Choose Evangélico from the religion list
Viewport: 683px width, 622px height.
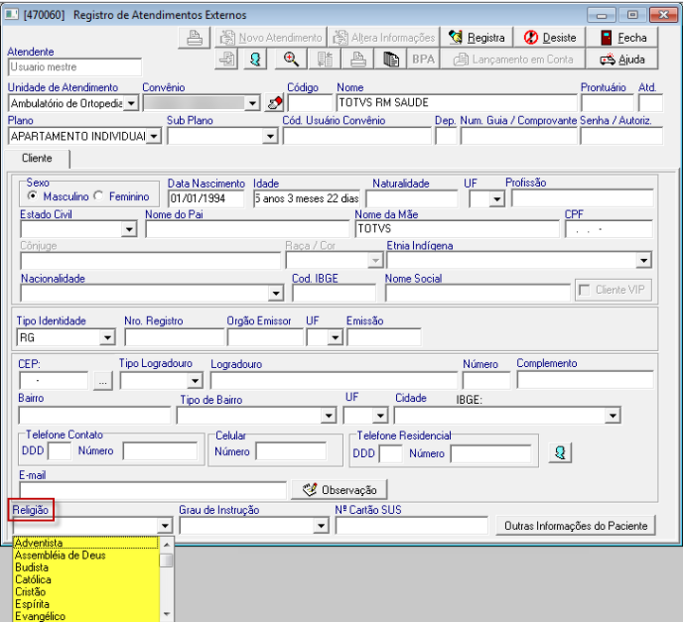click(86, 616)
